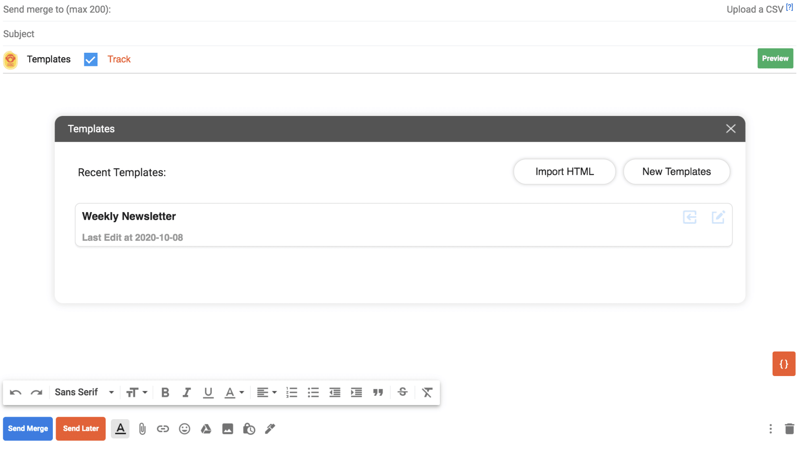Screen dimensions: 806x463
Task: Click the Send merge to recipients field
Action: tap(363, 10)
